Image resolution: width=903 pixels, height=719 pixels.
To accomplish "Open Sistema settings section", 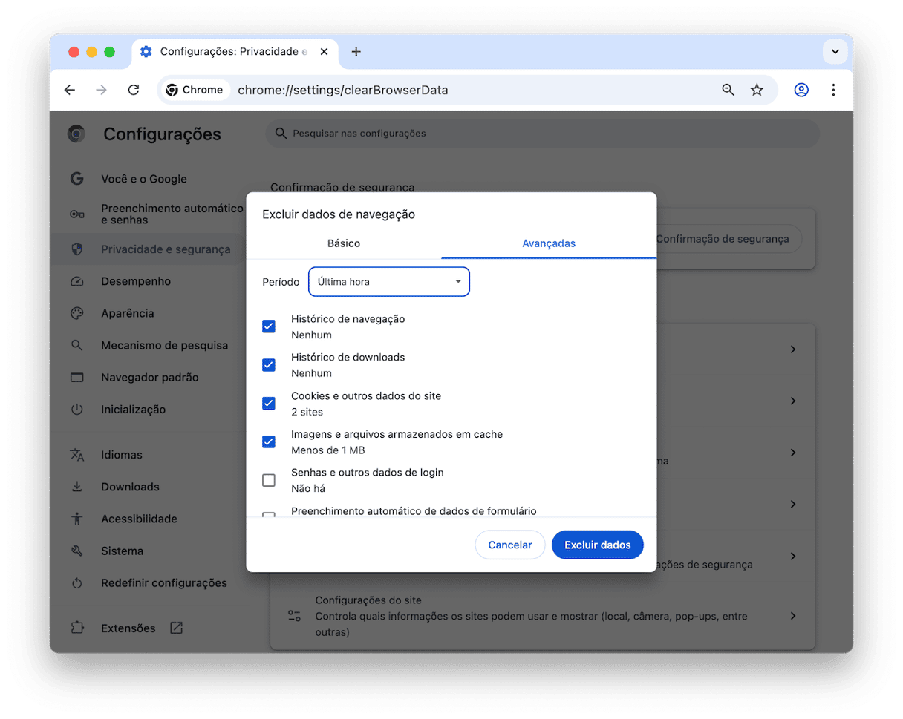I will click(x=123, y=551).
